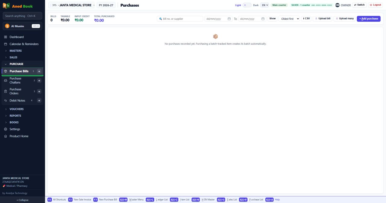Expand the SALES section
Screen dimensions: 386x203
22,57
